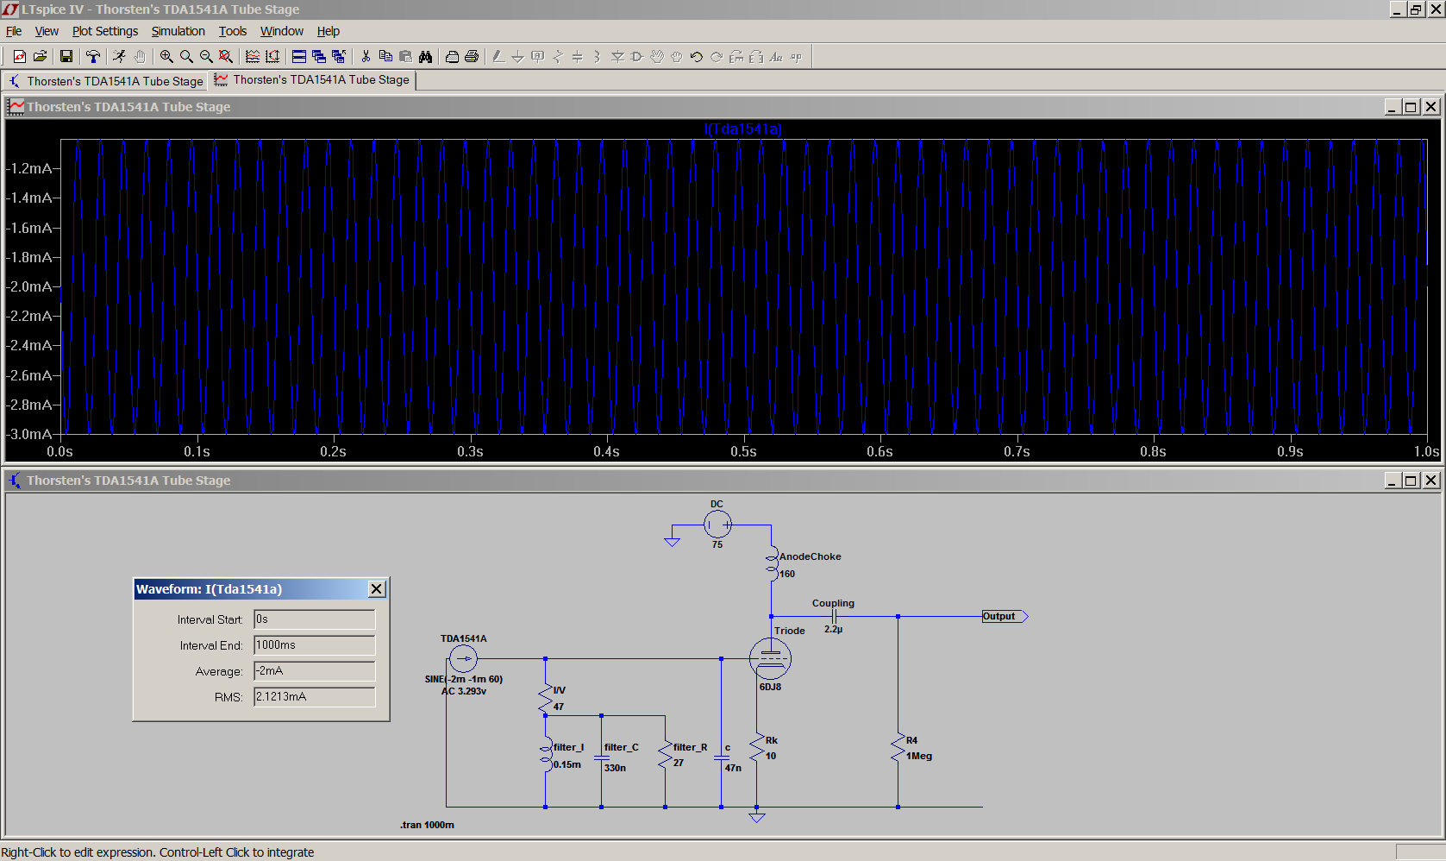
Task: Click the Average field showing -2mA
Action: click(x=315, y=671)
